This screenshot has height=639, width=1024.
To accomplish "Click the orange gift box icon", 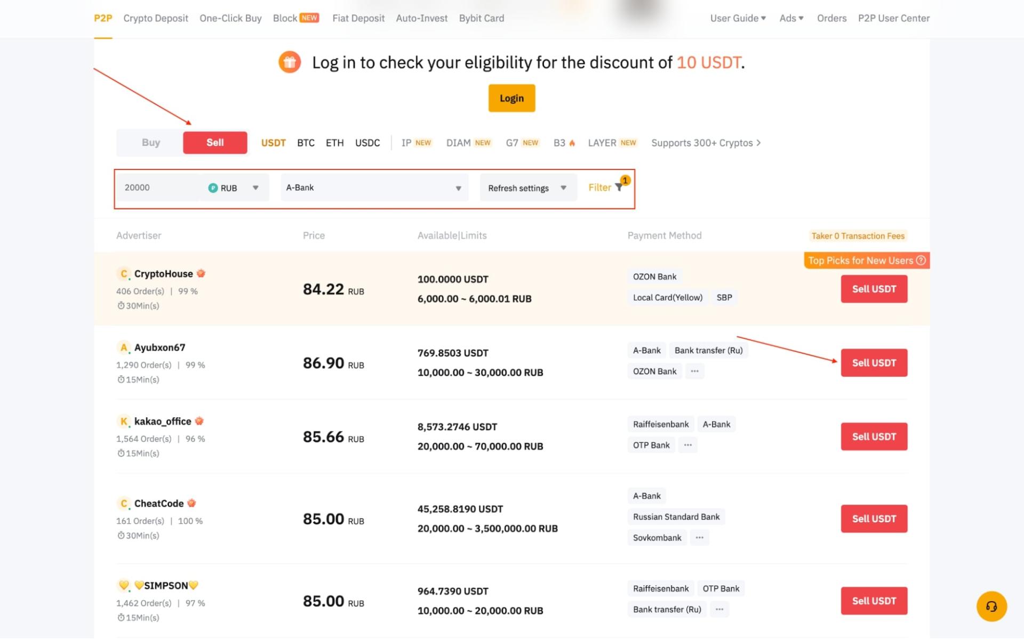I will click(x=290, y=62).
